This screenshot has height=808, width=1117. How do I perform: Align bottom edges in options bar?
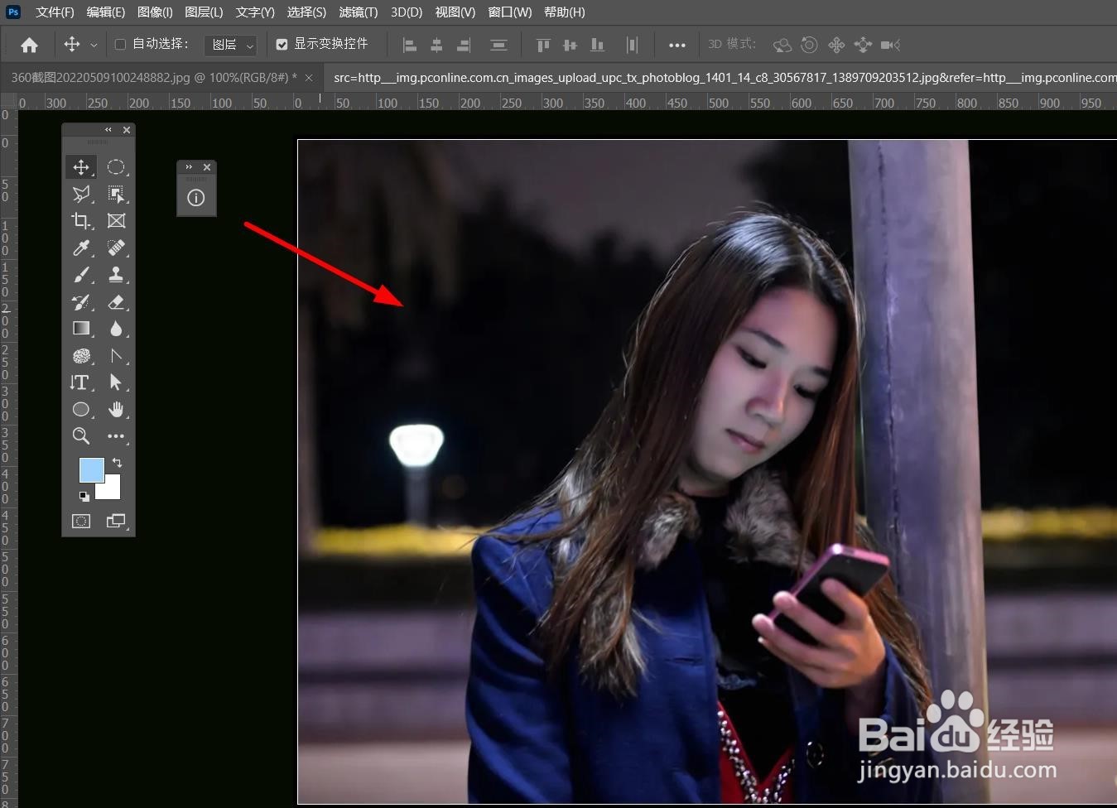pyautogui.click(x=597, y=45)
